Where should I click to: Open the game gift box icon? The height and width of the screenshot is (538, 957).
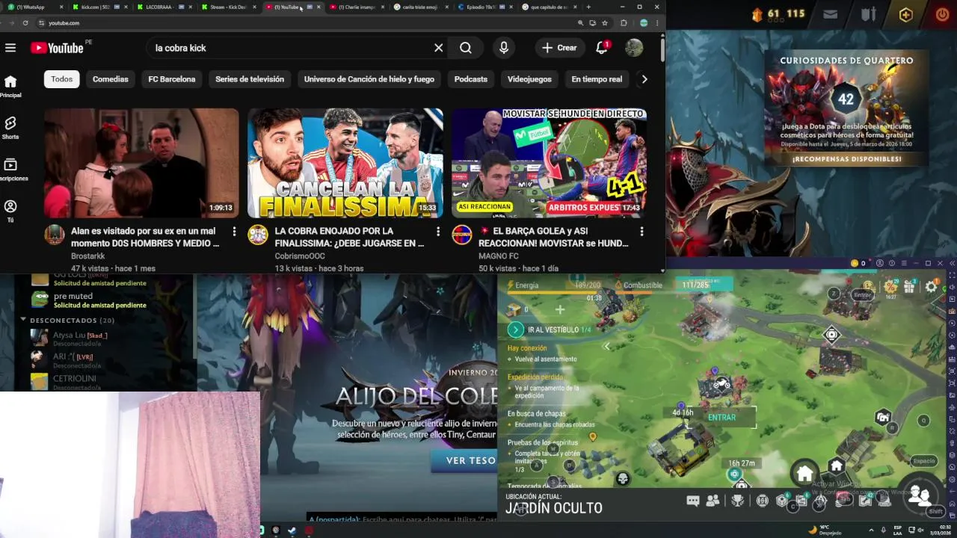pyautogui.click(x=910, y=286)
